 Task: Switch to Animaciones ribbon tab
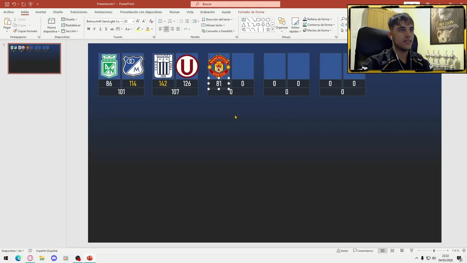[103, 12]
